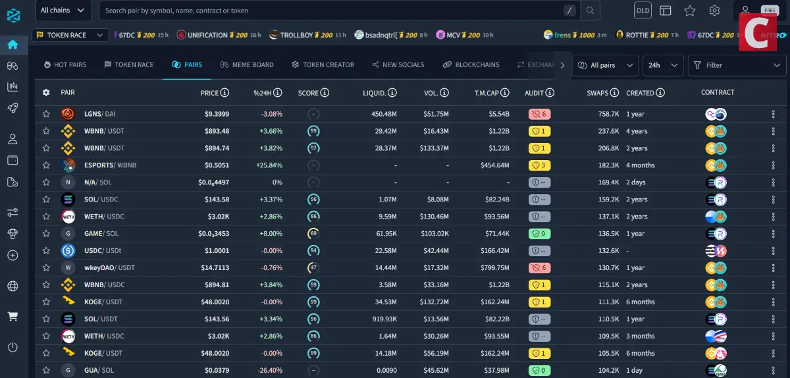Viewport: 790px width, 378px height.
Task: Open the binoculars icon in sidebar
Action: [13, 66]
